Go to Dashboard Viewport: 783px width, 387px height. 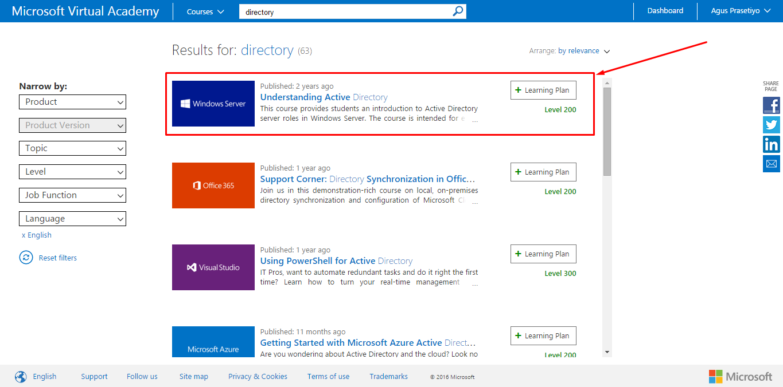click(665, 11)
